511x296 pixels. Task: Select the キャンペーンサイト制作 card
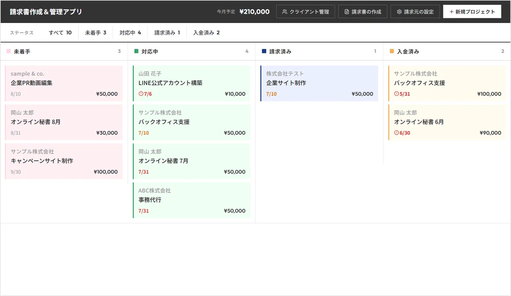coord(64,161)
